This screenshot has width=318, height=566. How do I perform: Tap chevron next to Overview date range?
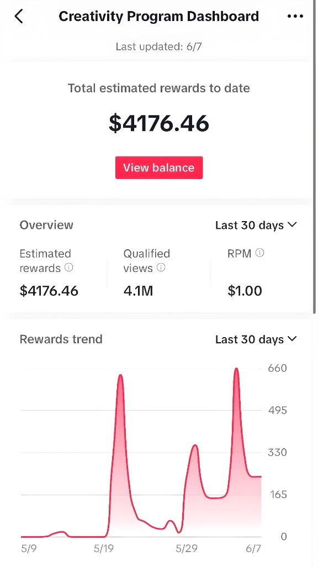pyautogui.click(x=293, y=225)
